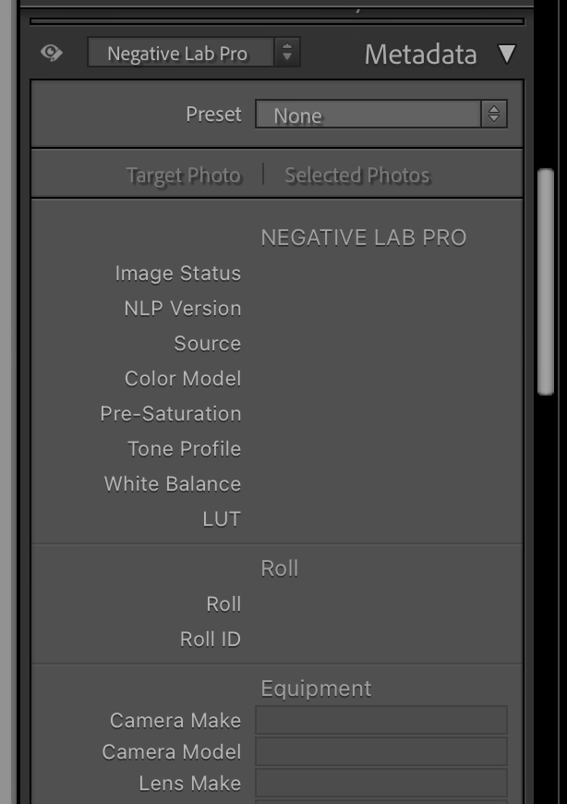The height and width of the screenshot is (804, 567).
Task: Click the Metadata panel title
Action: (x=420, y=55)
